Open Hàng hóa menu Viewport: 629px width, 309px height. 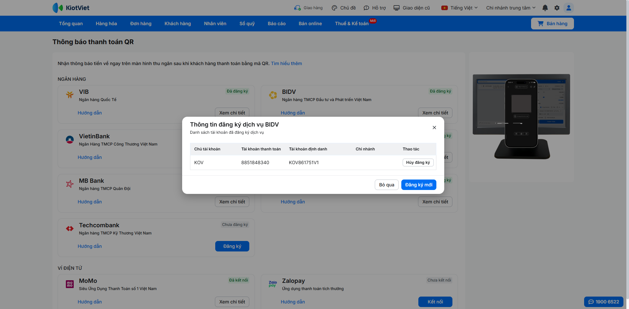coord(106,24)
